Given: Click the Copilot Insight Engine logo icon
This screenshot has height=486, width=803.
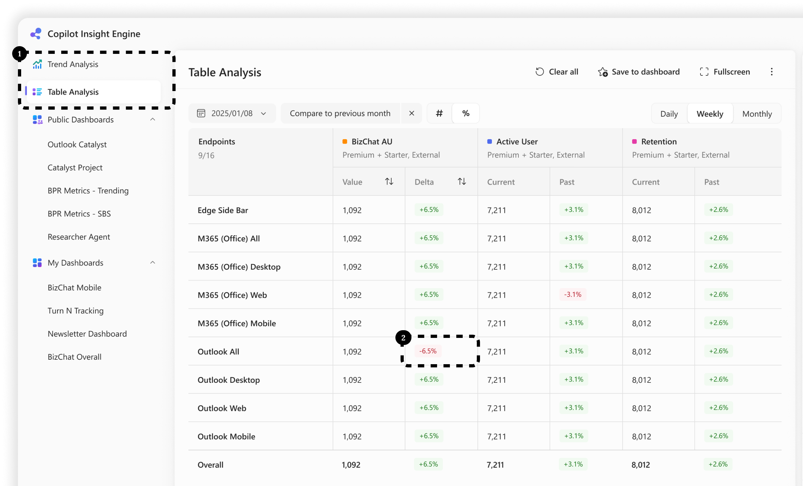Looking at the screenshot, I should pyautogui.click(x=36, y=34).
